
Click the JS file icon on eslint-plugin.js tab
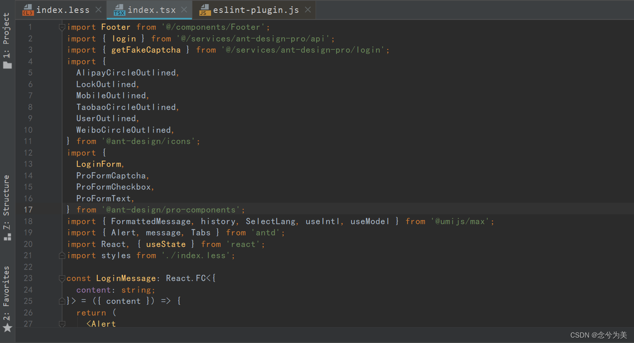pyautogui.click(x=205, y=10)
